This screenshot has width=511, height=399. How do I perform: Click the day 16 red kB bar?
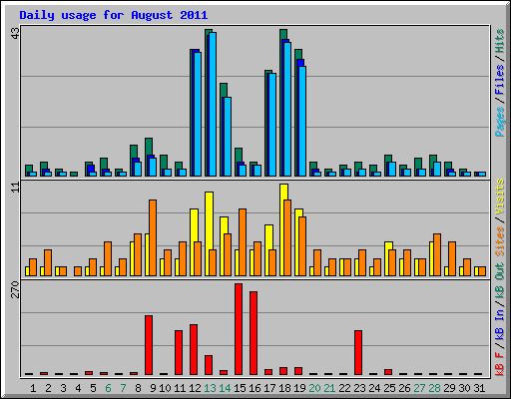pyautogui.click(x=254, y=333)
